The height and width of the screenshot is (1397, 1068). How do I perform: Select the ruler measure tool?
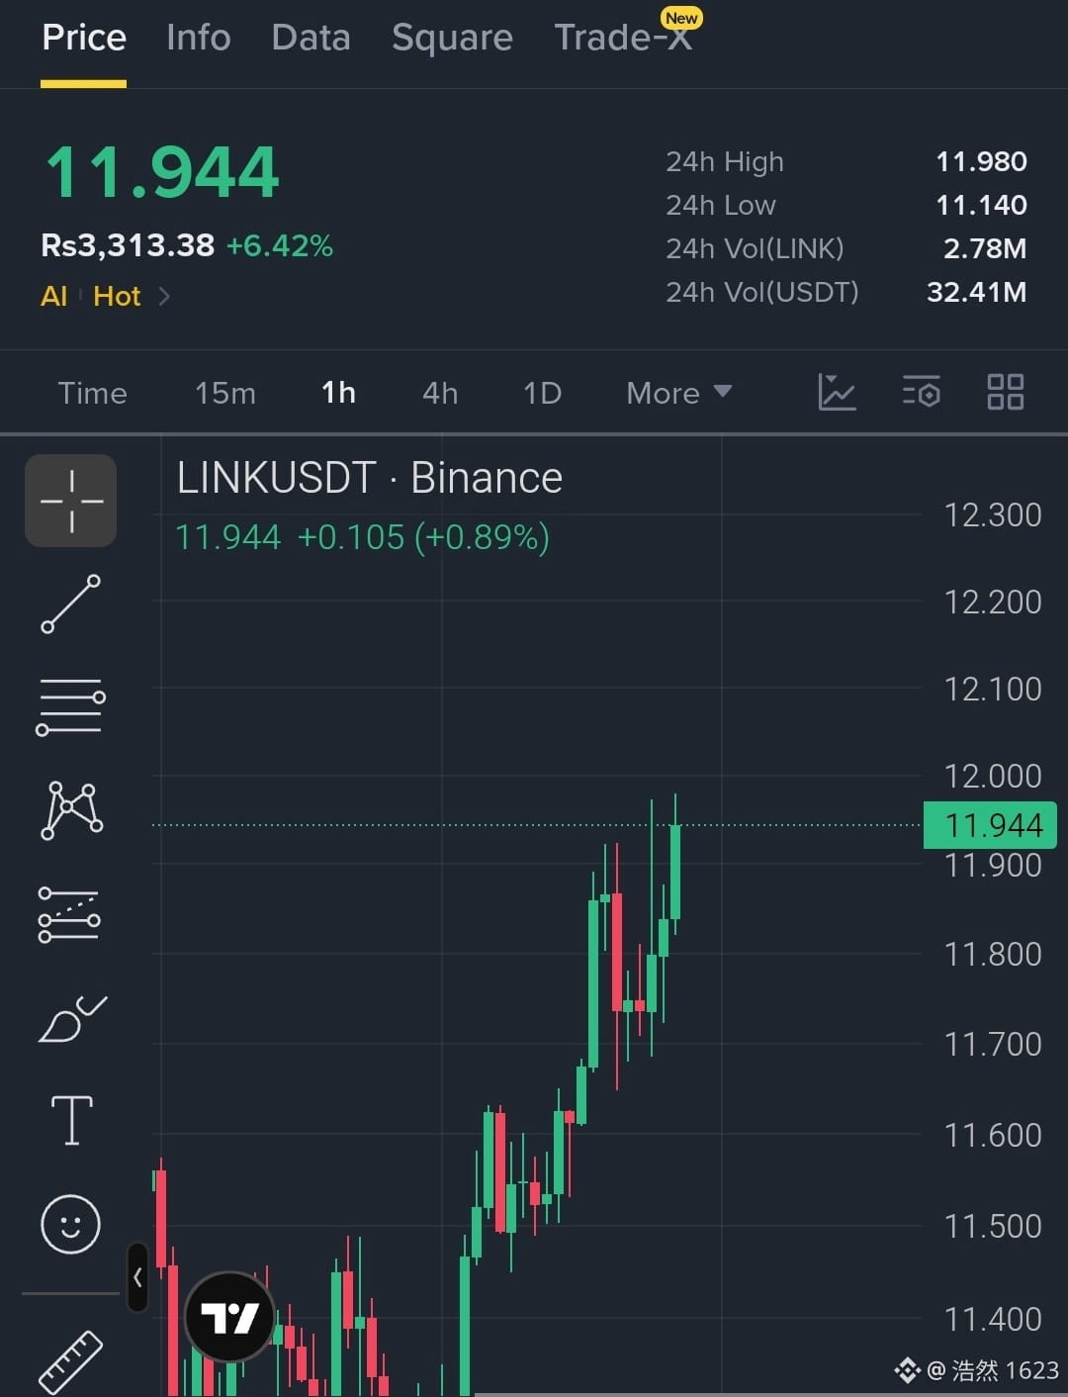coord(70,1362)
